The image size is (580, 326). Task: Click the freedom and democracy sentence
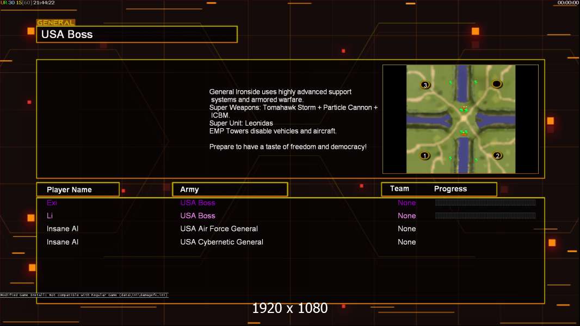tap(288, 147)
